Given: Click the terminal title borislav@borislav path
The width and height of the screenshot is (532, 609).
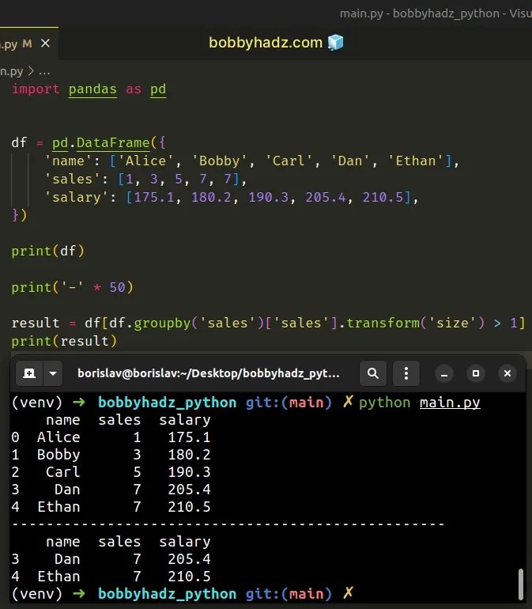Looking at the screenshot, I should click(209, 373).
